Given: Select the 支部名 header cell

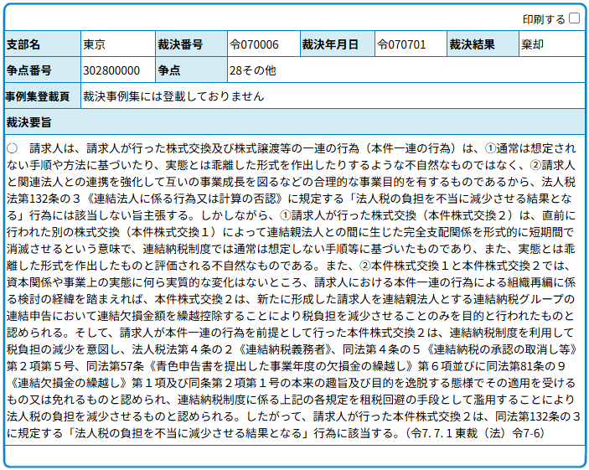Looking at the screenshot, I should click(23, 44).
